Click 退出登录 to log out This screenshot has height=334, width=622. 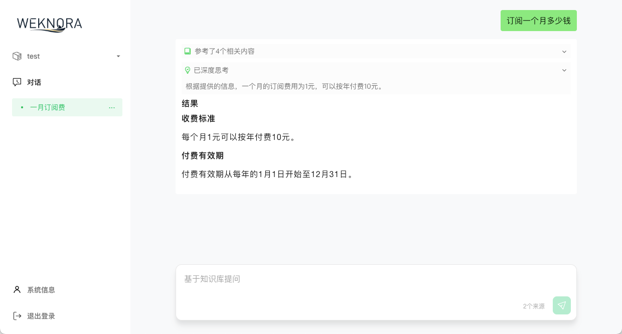[41, 316]
